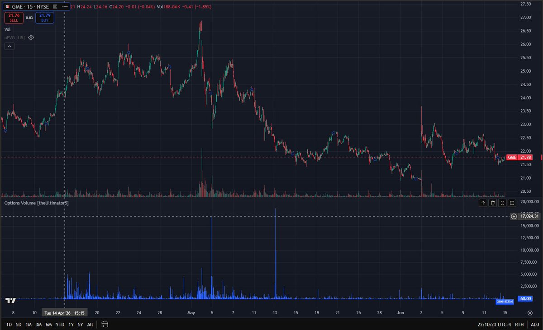Open chart settings gear in bottom corner
The image size is (543, 330).
pyautogui.click(x=530, y=312)
